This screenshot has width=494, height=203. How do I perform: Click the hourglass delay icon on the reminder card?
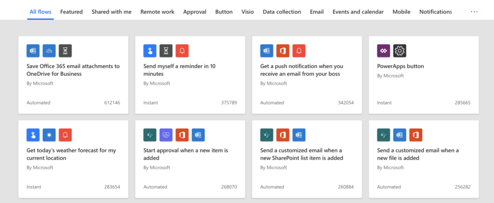pyautogui.click(x=166, y=51)
